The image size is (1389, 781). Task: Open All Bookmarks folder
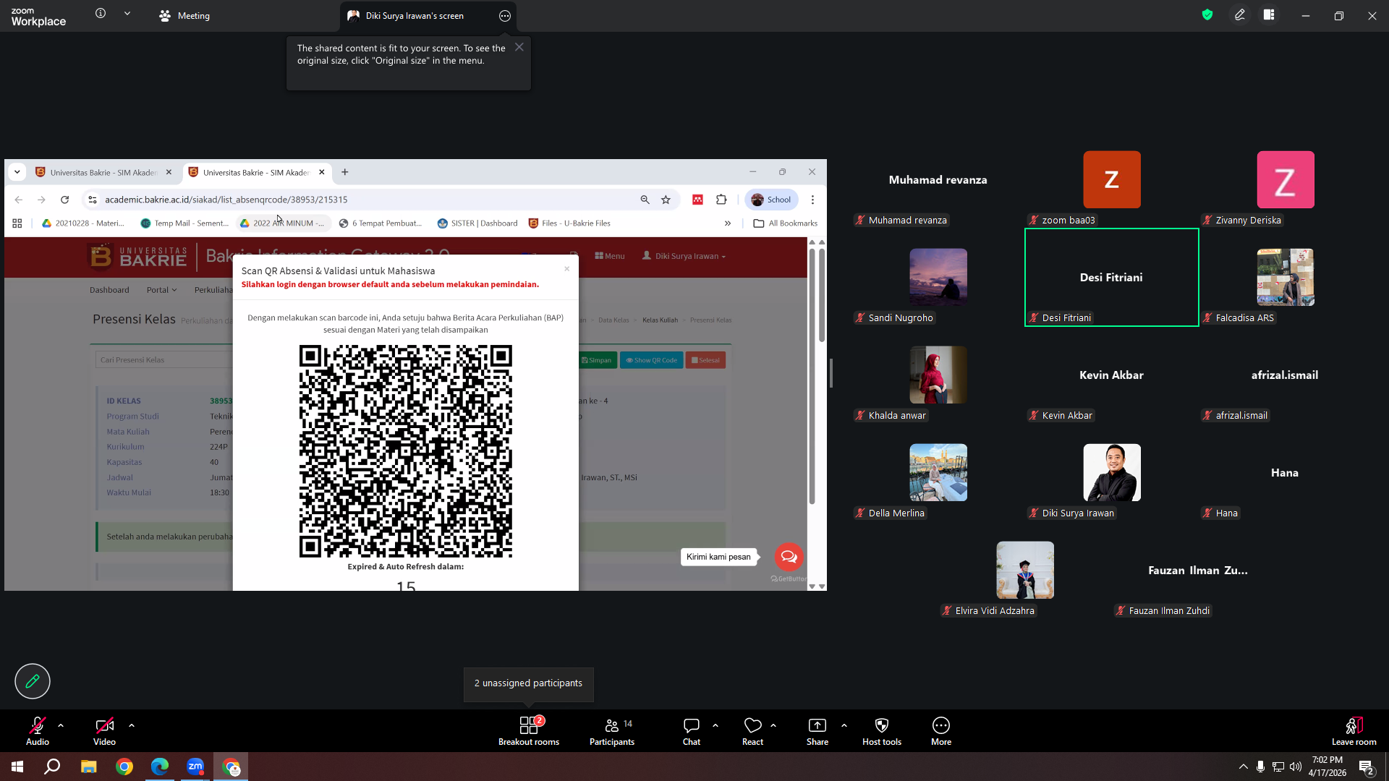pos(786,223)
